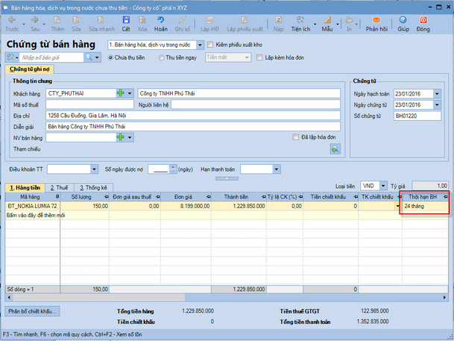Switch to the 3. Thống kê tab
The image size is (454, 341).
93,188
